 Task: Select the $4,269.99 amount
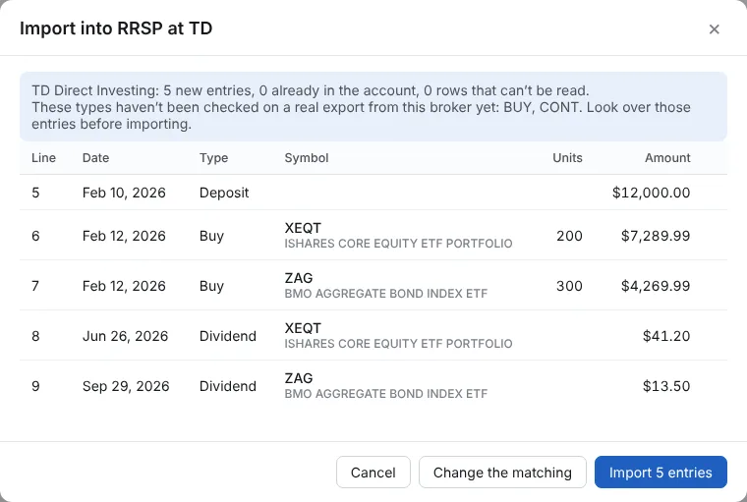[x=656, y=286]
